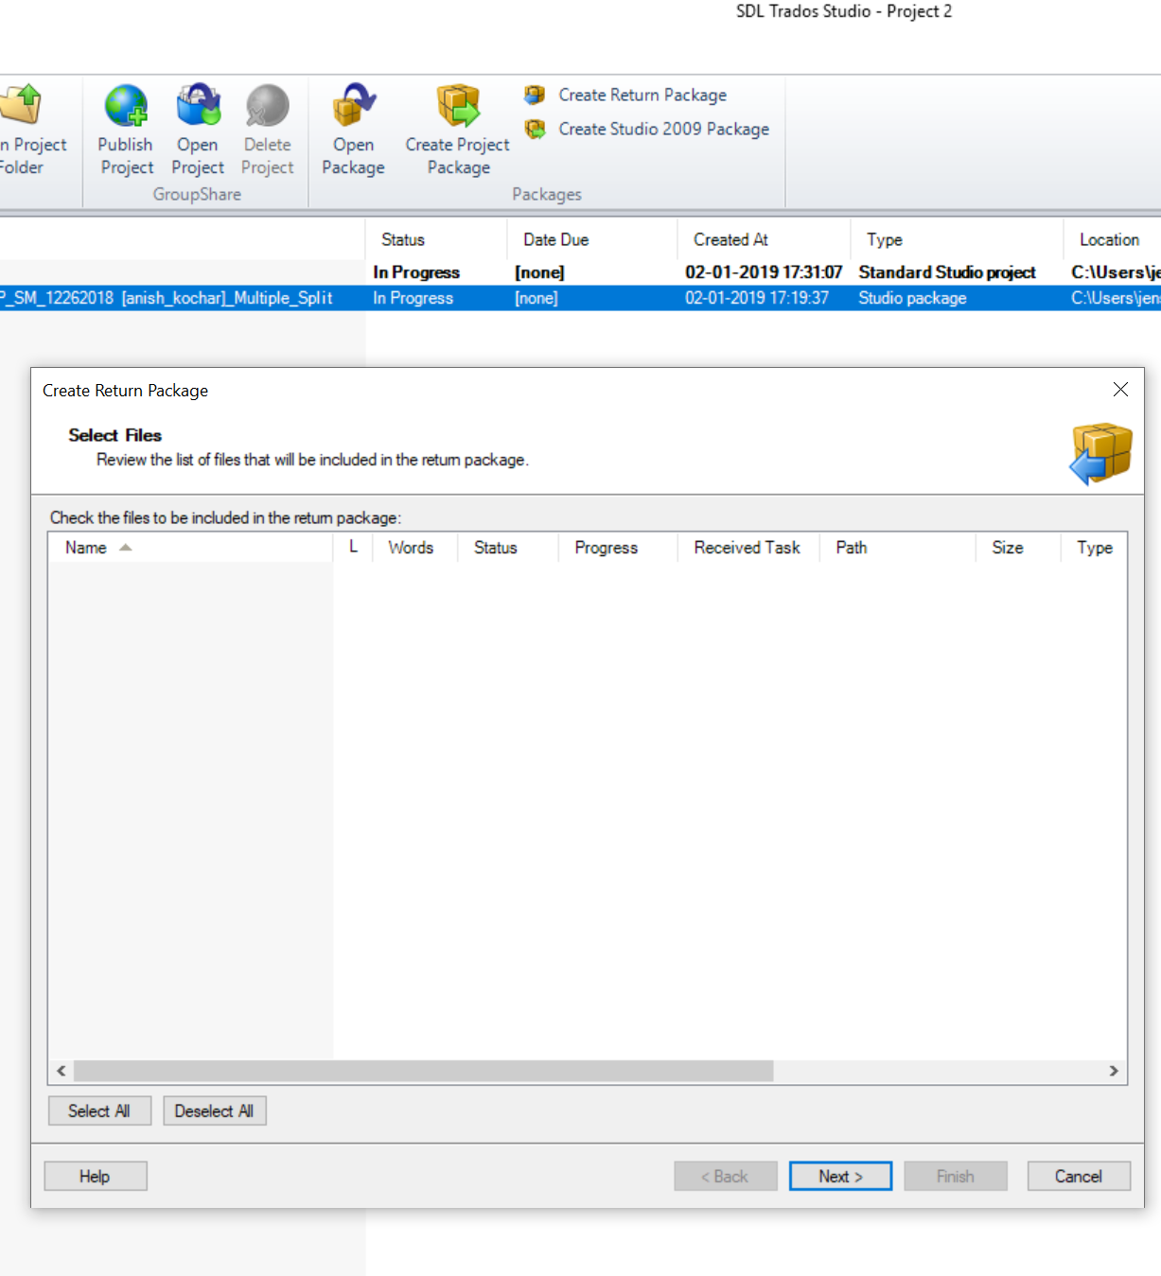1161x1276 pixels.
Task: Close the Create Return Package dialog
Action: click(x=1120, y=390)
